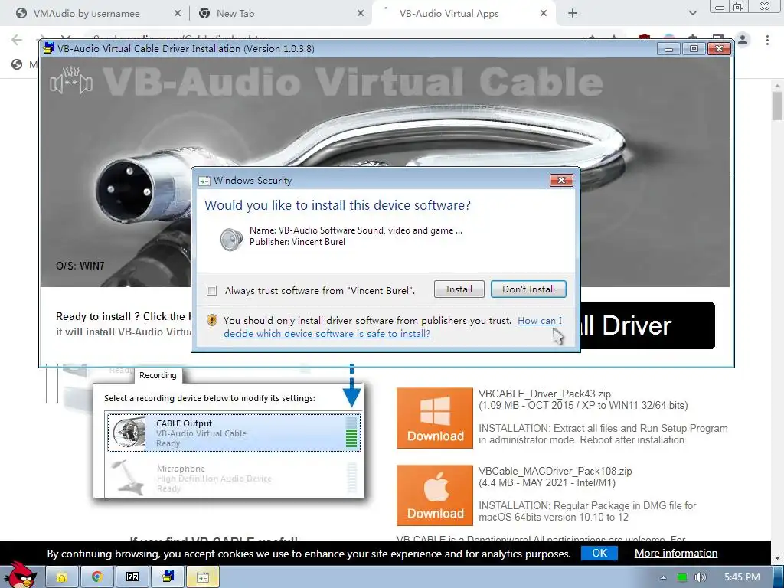Image resolution: width=784 pixels, height=588 pixels.
Task: Click the bookmark globe icon
Action: [17, 64]
